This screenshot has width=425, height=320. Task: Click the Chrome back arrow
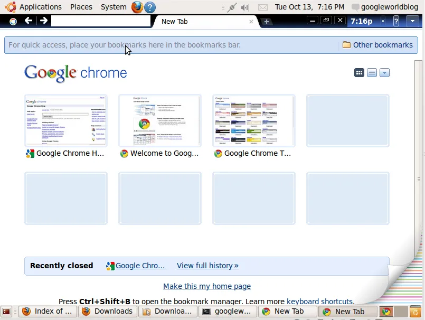click(x=28, y=21)
